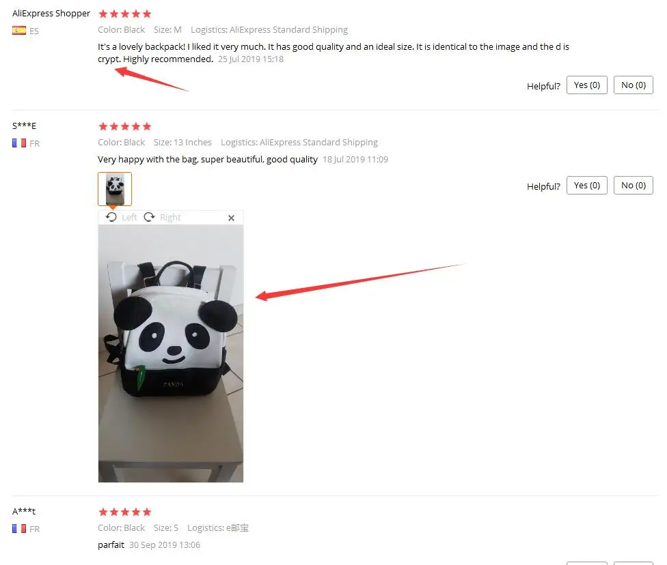667x565 pixels.
Task: Click the star rating on S***E's review
Action: tap(124, 127)
